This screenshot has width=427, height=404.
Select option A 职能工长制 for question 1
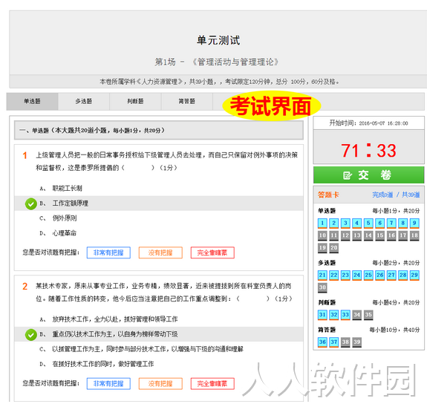click(159, 188)
